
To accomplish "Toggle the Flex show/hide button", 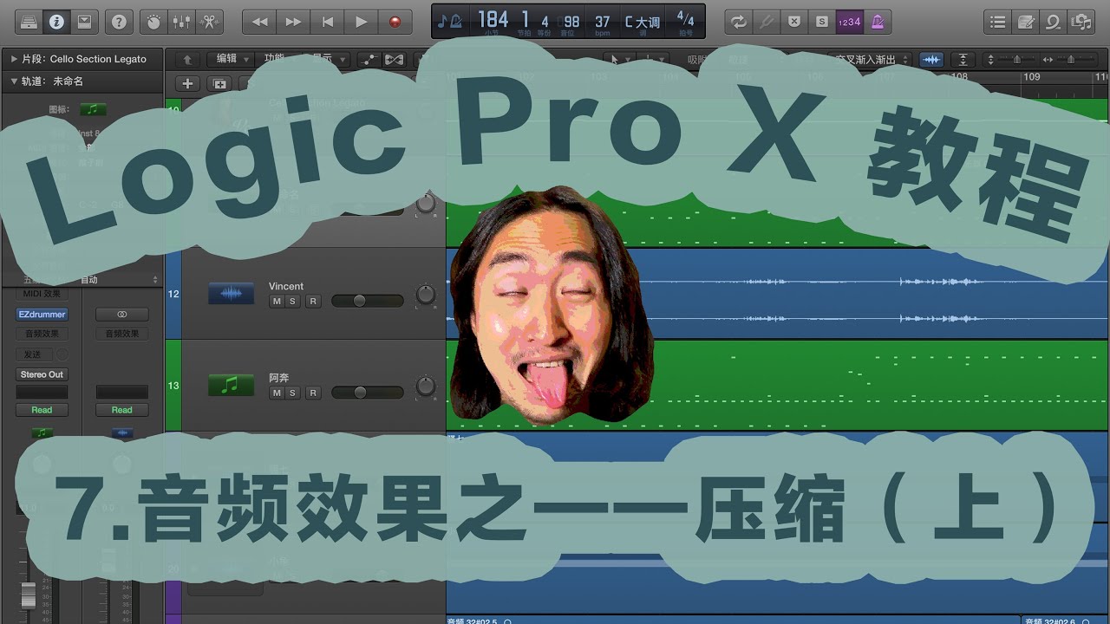I will tap(395, 59).
